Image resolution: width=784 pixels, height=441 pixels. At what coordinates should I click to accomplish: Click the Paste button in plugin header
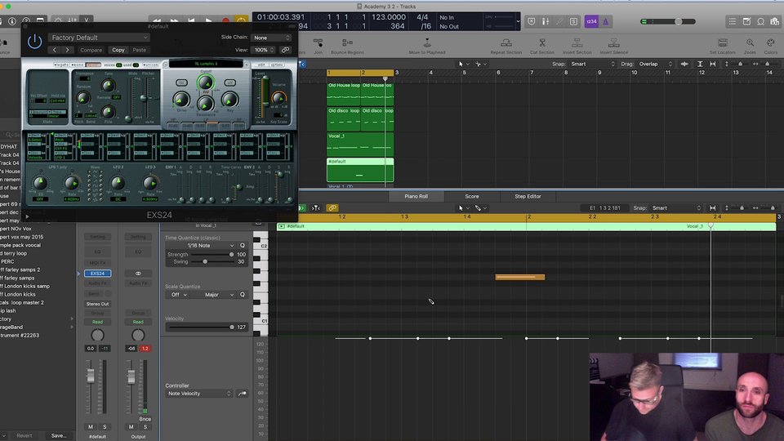pyautogui.click(x=140, y=50)
